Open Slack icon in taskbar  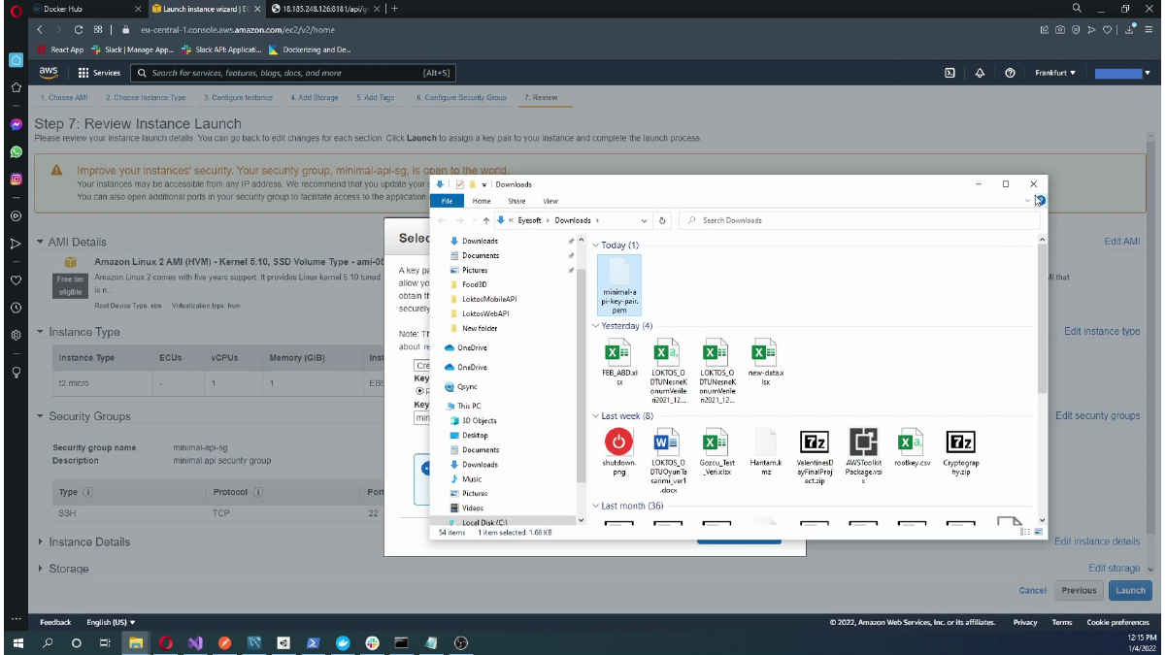(x=372, y=642)
